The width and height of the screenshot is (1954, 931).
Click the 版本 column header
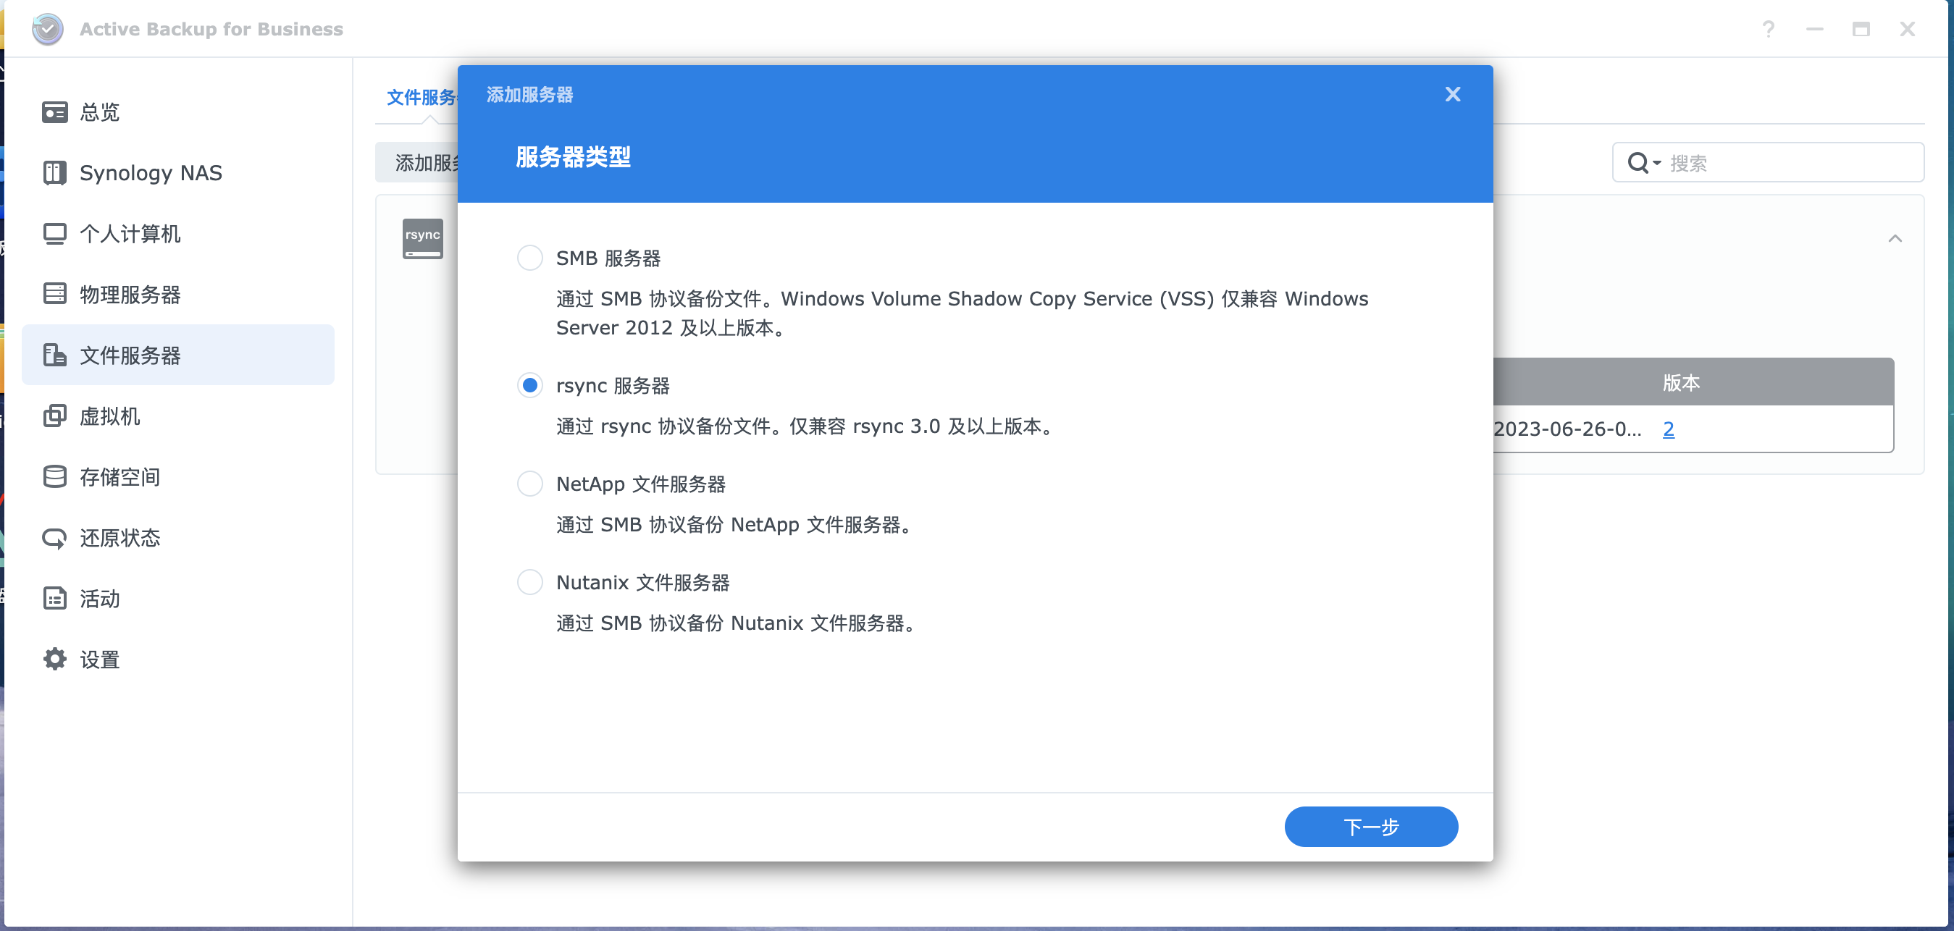tap(1681, 382)
